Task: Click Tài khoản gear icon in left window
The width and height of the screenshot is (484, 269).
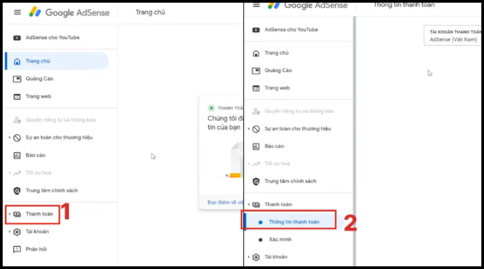Action: pos(17,231)
